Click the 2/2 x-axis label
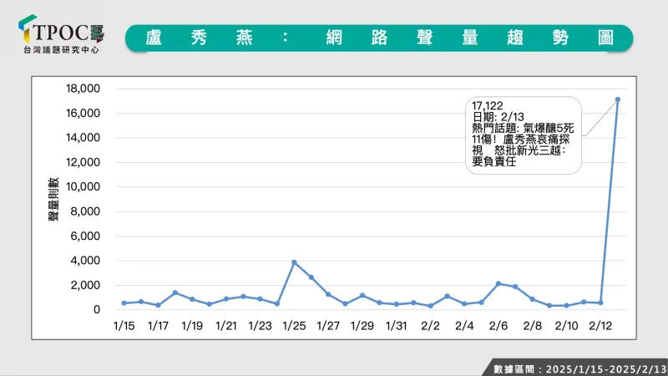Screen dimensions: 668x376 (x=430, y=326)
